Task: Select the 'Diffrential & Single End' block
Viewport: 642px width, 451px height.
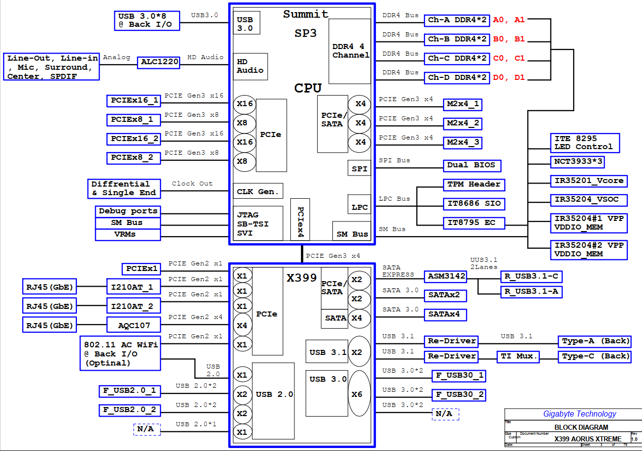Action: point(124,189)
